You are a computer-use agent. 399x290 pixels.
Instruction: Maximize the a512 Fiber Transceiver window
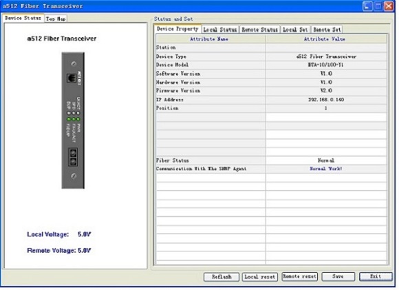tap(378, 6)
